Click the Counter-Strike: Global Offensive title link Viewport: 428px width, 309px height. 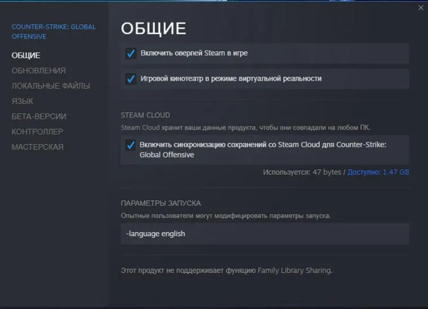pyautogui.click(x=53, y=32)
